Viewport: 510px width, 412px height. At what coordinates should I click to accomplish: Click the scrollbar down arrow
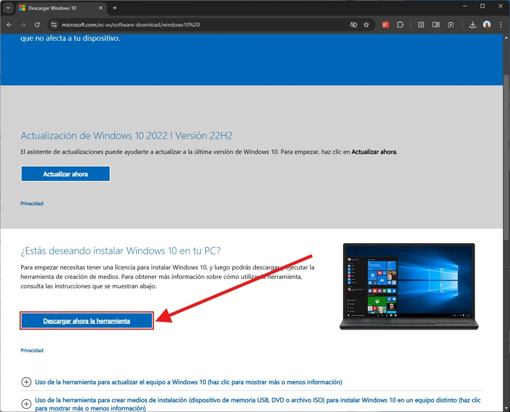point(506,408)
